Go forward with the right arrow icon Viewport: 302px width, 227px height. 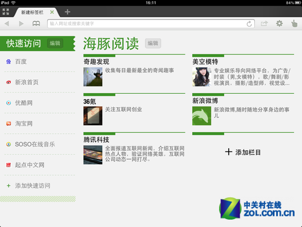21,24
